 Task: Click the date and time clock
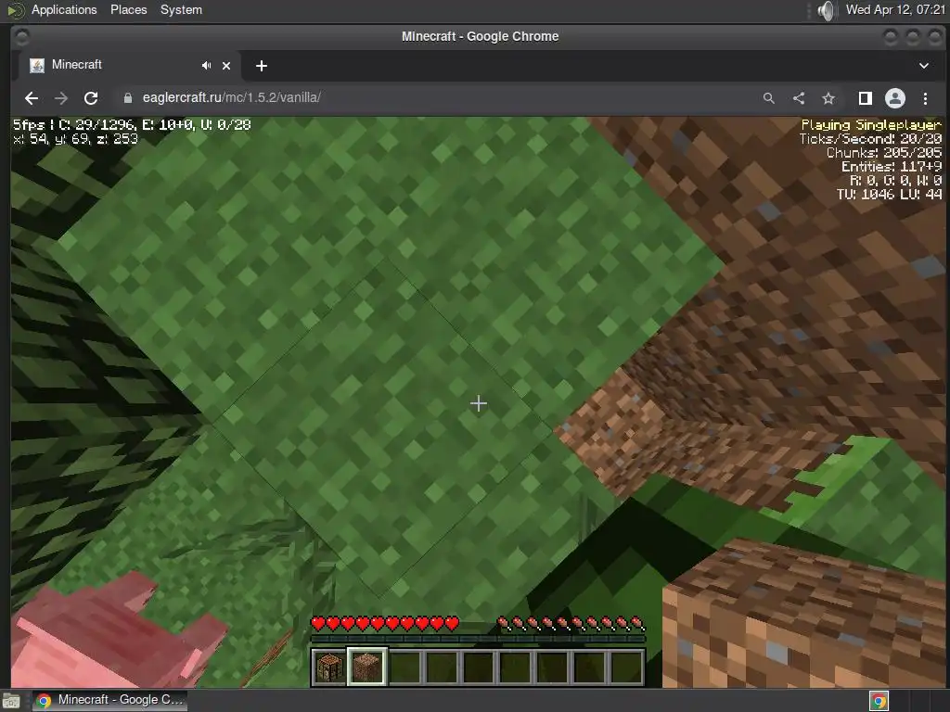tap(895, 9)
